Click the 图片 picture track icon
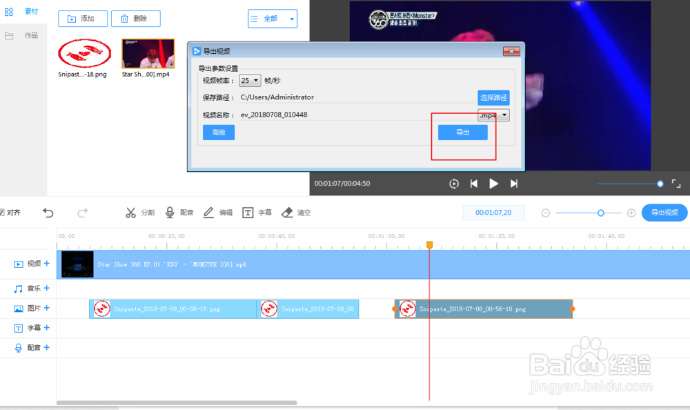The height and width of the screenshot is (410, 690). pos(19,309)
